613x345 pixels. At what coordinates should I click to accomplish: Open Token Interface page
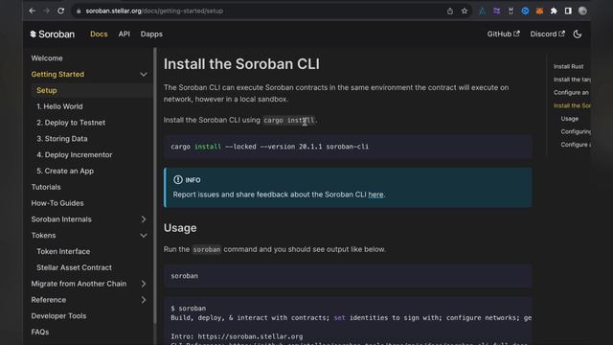click(x=63, y=251)
